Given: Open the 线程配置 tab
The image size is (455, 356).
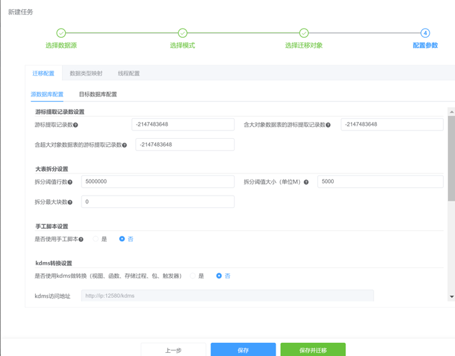Looking at the screenshot, I should pos(128,74).
